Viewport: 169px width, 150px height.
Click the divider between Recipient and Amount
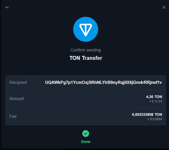(88, 90)
